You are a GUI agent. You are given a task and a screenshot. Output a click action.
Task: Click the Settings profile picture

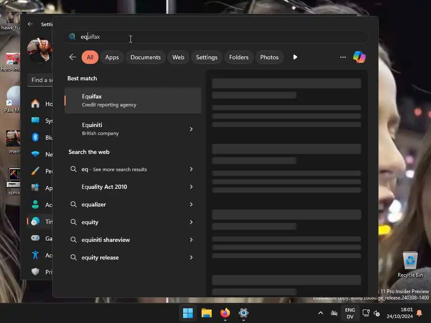tap(40, 51)
